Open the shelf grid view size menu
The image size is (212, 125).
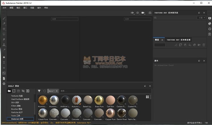pyautogui.click(x=147, y=97)
